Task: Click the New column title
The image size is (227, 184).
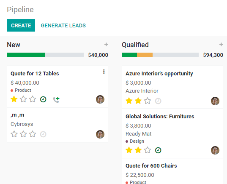Action: tap(14, 45)
